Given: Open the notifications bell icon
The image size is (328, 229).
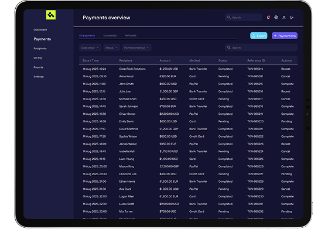Looking at the screenshot, I should 268,18.
